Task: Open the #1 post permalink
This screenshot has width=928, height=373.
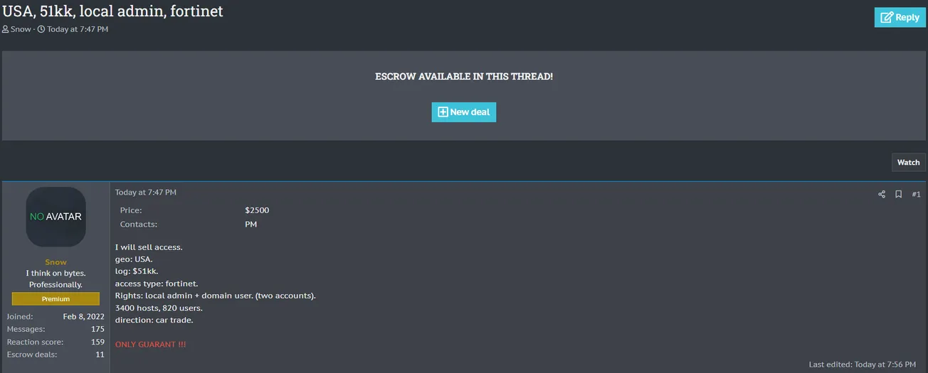Action: [x=916, y=194]
